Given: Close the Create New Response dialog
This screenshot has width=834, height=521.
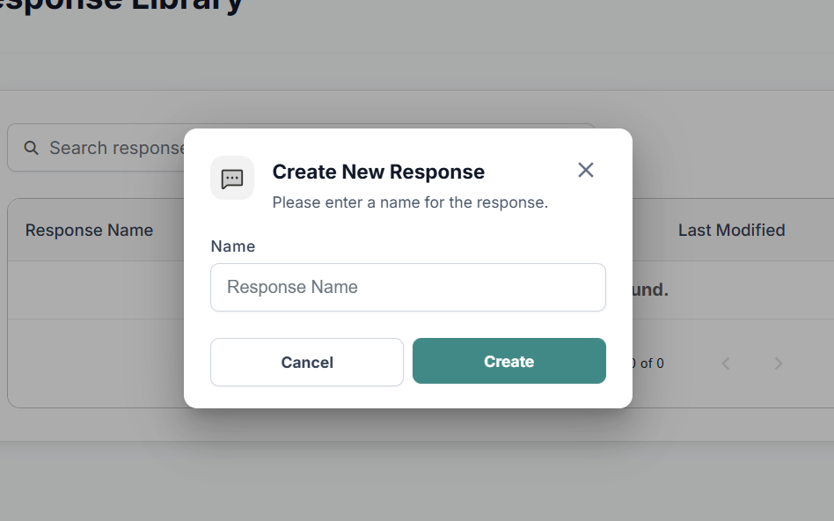Looking at the screenshot, I should 586,170.
